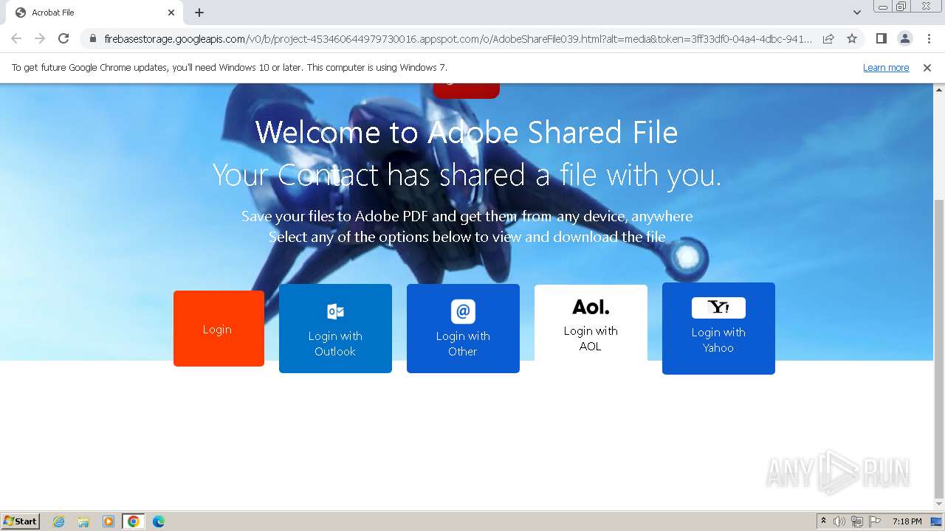Open File Explorer from taskbar
945x531 pixels.
tap(83, 521)
